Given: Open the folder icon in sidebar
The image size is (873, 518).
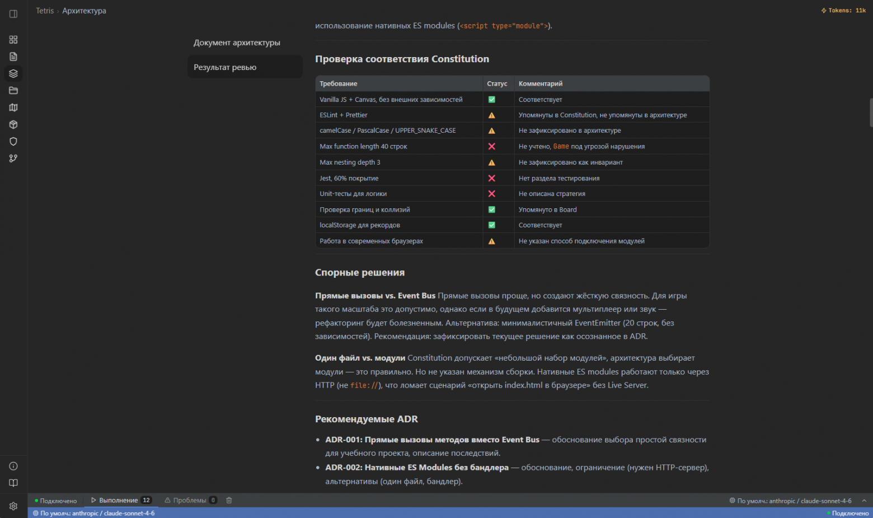Looking at the screenshot, I should tap(13, 91).
